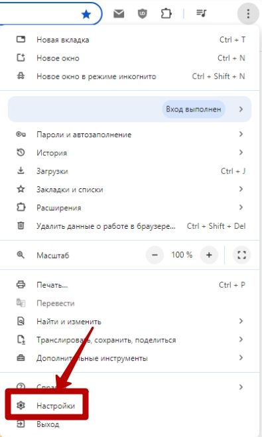
Task: Open Дополнительные инструменты submenu
Action: pyautogui.click(x=241, y=357)
